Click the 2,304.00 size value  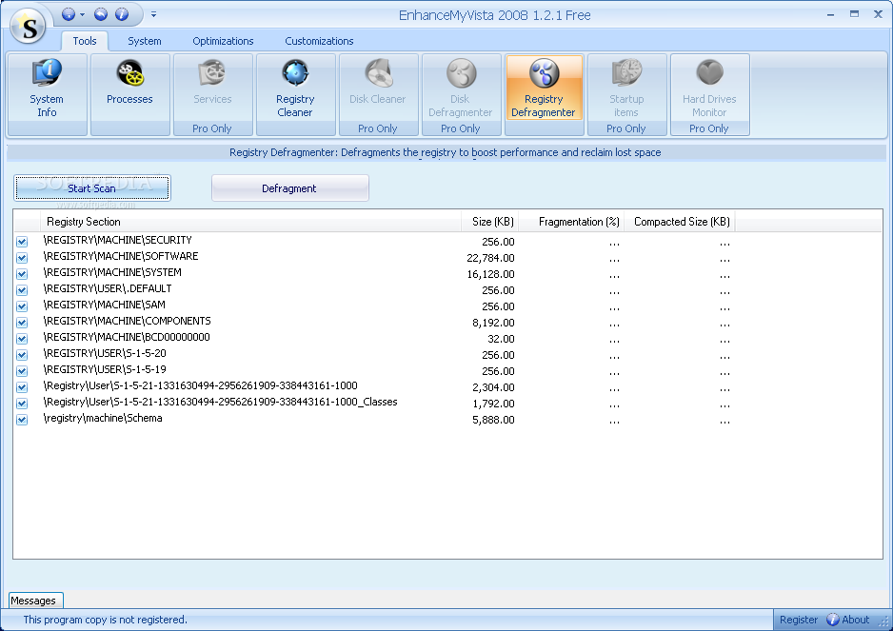(493, 387)
